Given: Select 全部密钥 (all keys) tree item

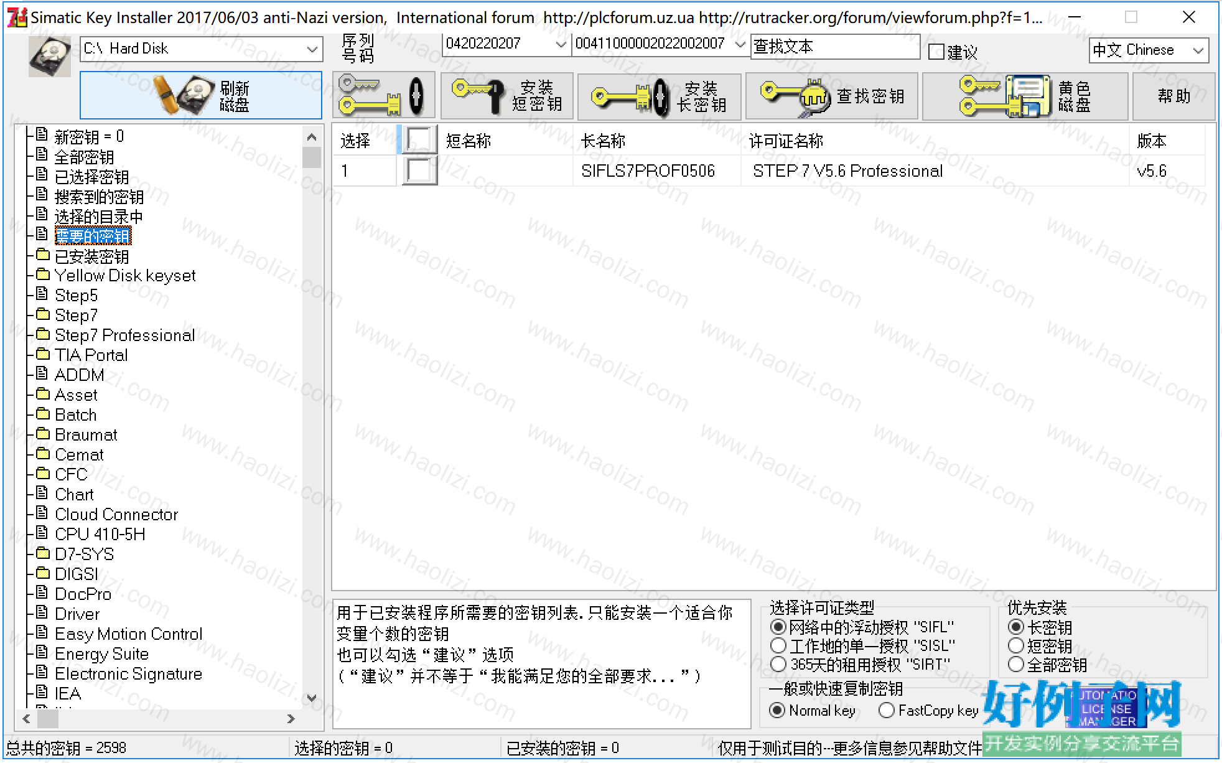Looking at the screenshot, I should click(x=84, y=156).
